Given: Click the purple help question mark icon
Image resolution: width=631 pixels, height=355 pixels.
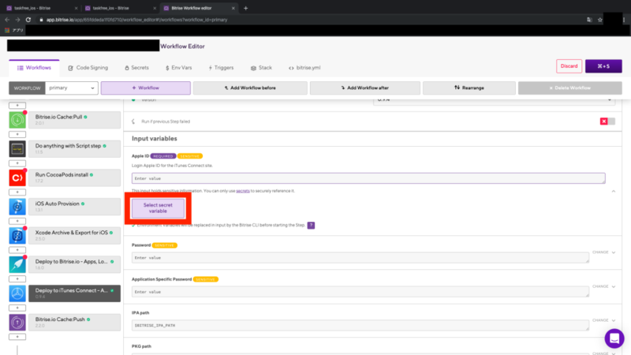Looking at the screenshot, I should pos(311,226).
